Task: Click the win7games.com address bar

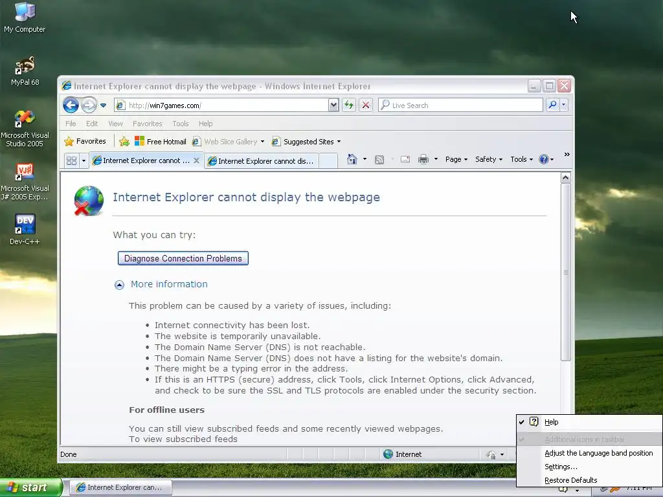Action: [x=221, y=105]
